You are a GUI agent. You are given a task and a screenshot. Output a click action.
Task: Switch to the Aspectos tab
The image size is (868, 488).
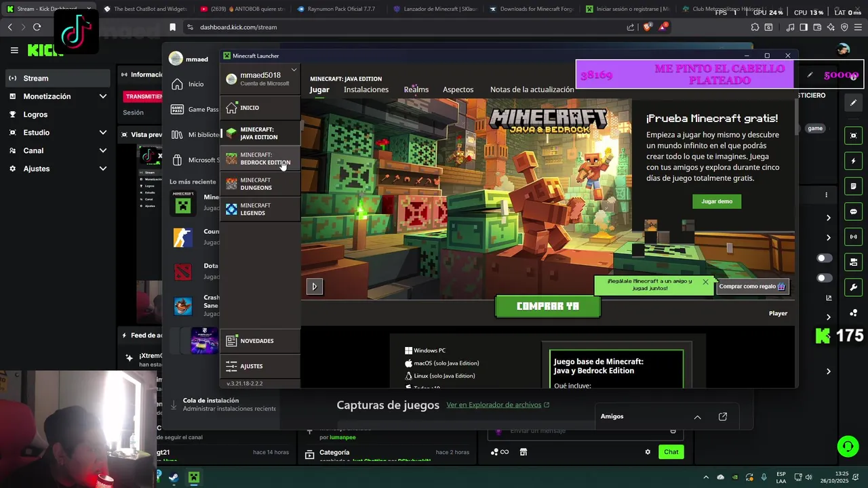458,89
